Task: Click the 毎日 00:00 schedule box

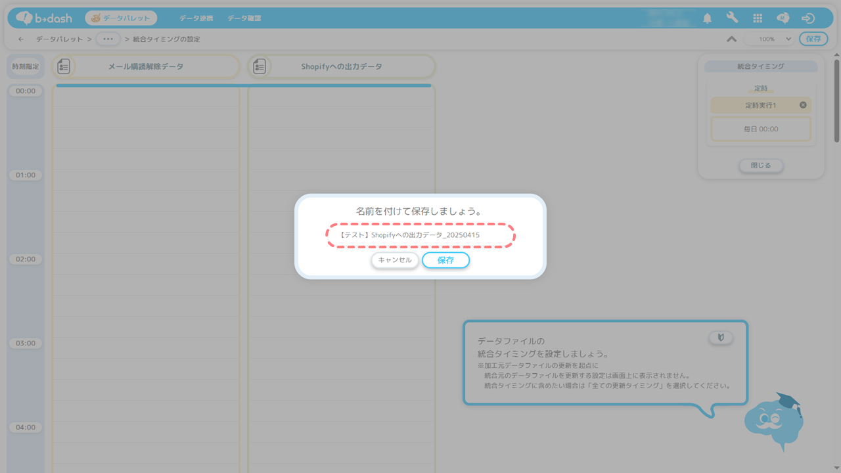Action: (761, 129)
